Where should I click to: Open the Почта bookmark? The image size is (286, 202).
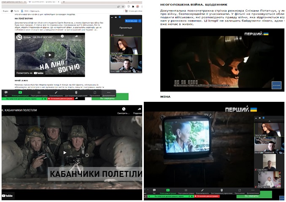[15, 11]
